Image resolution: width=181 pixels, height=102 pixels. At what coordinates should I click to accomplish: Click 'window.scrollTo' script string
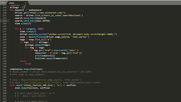[82, 34]
